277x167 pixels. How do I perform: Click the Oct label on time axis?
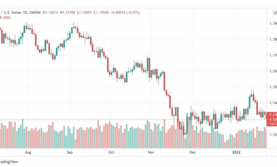[x=111, y=152]
